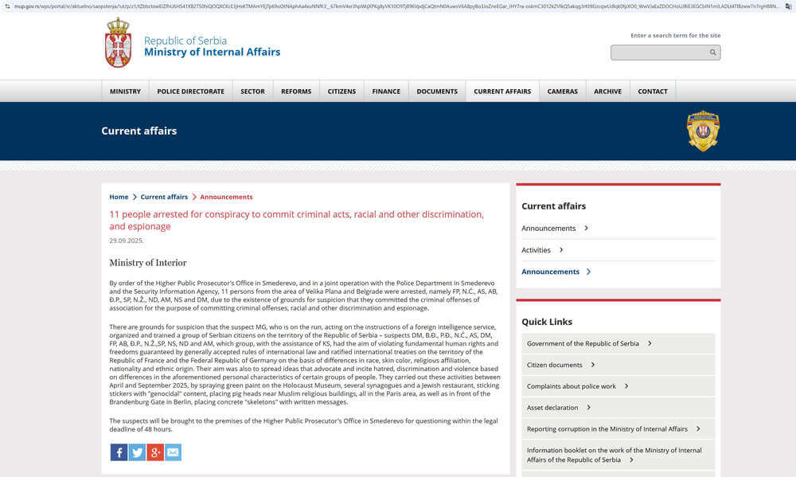
Task: Click the browser address bar URL
Action: pyautogui.click(x=396, y=6)
